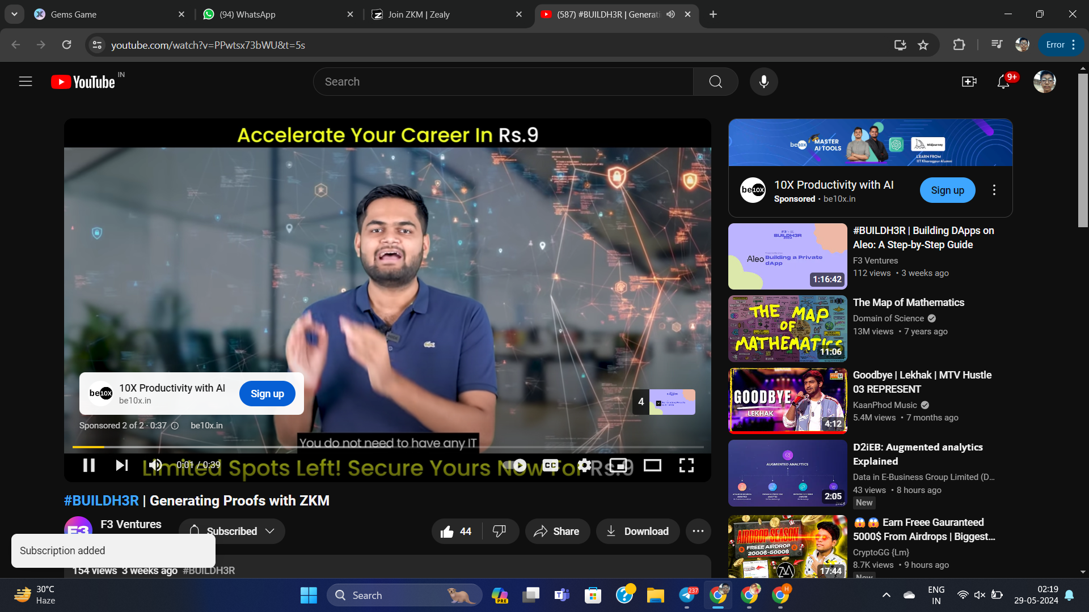Toggle fullscreen mode in video player
Image resolution: width=1089 pixels, height=612 pixels.
(x=686, y=465)
